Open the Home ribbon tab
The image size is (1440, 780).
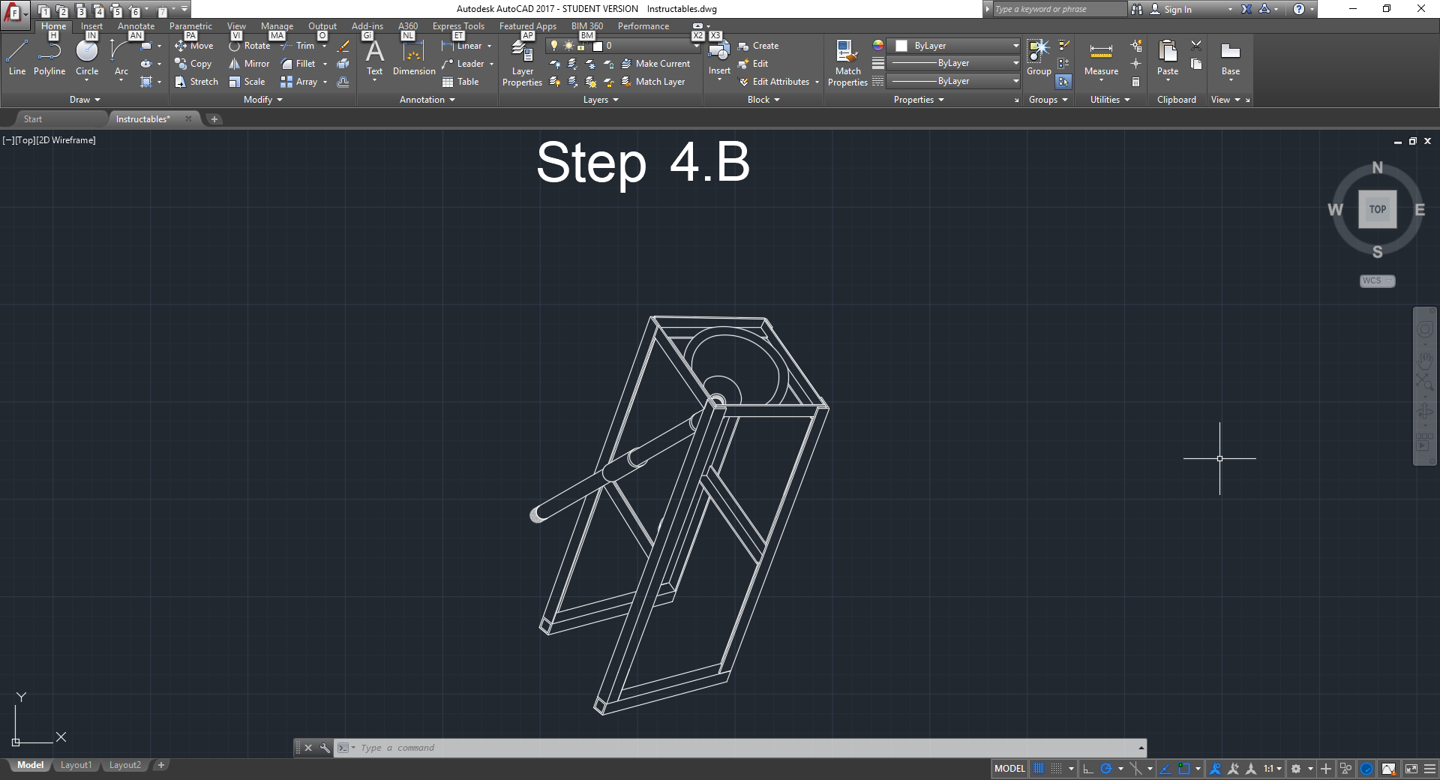coord(54,26)
